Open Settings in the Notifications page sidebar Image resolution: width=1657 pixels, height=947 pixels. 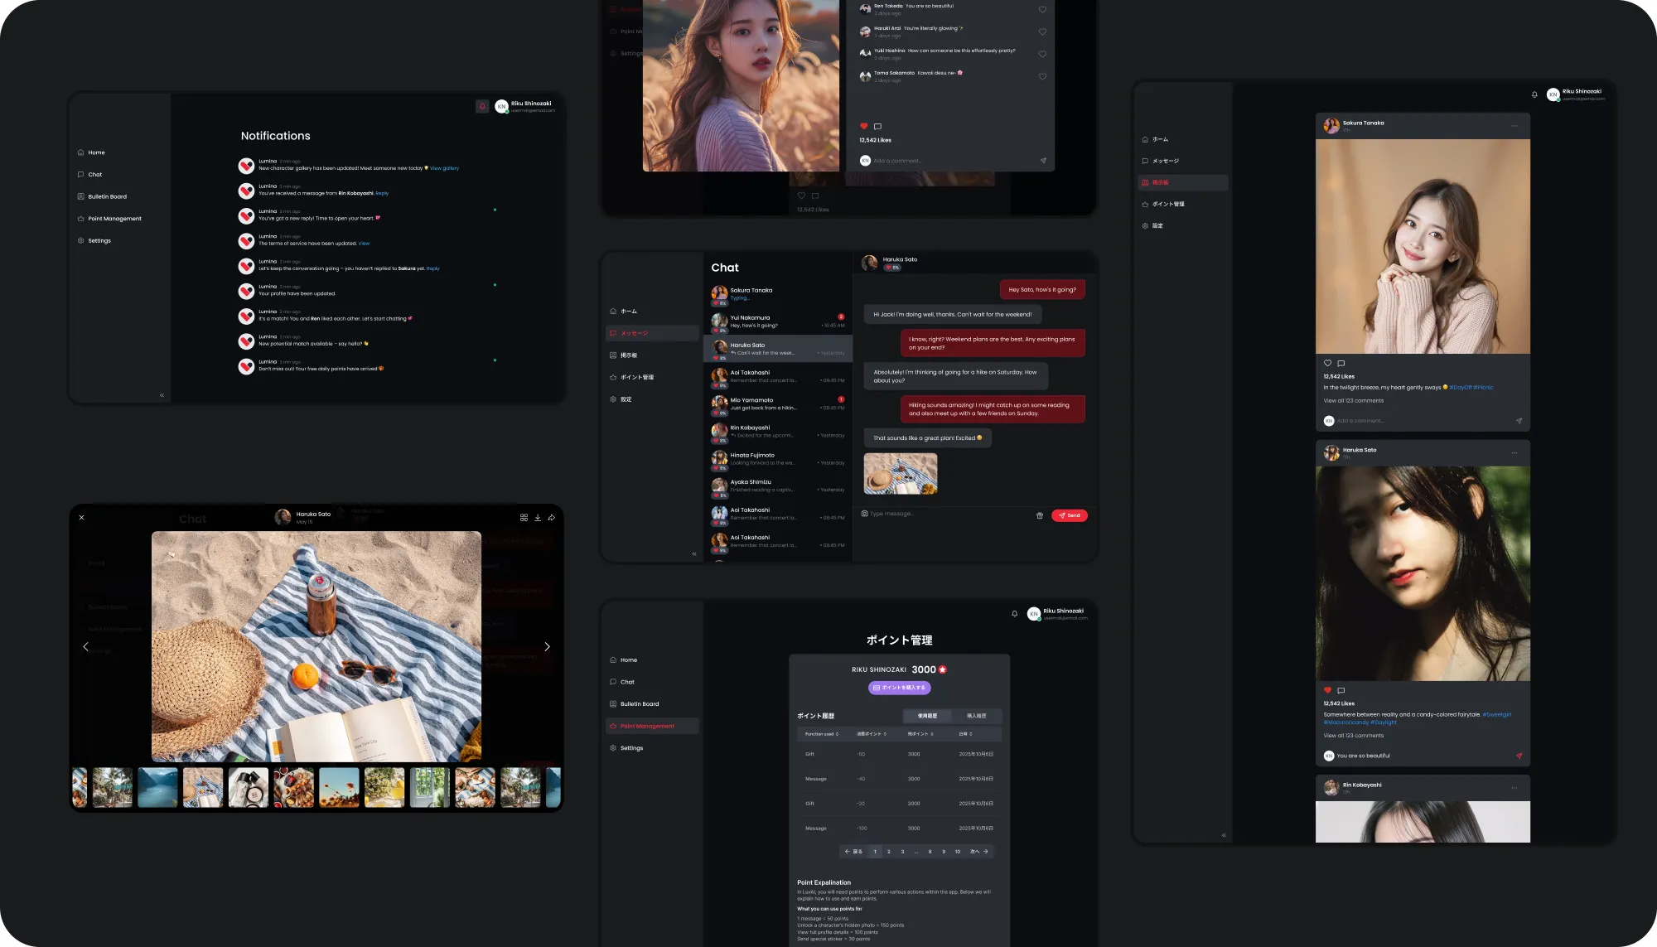pyautogui.click(x=99, y=241)
